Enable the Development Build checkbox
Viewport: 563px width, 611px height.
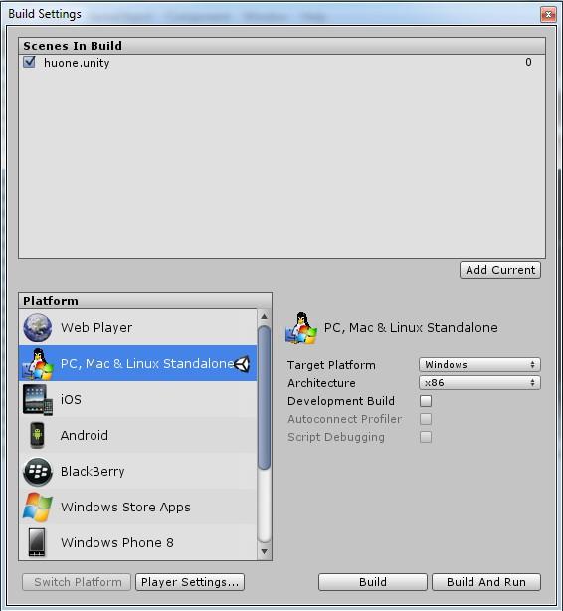426,401
